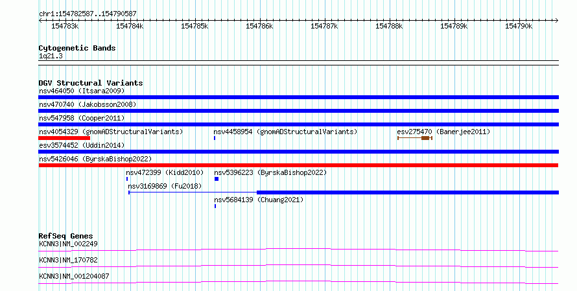Click the 154784k ruler tick label
Image resolution: width=577 pixels, height=291 pixels.
pyautogui.click(x=130, y=26)
